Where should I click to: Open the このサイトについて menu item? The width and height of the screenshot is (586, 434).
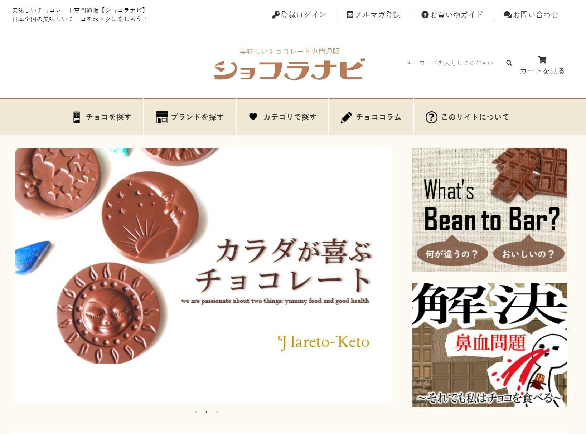point(467,117)
